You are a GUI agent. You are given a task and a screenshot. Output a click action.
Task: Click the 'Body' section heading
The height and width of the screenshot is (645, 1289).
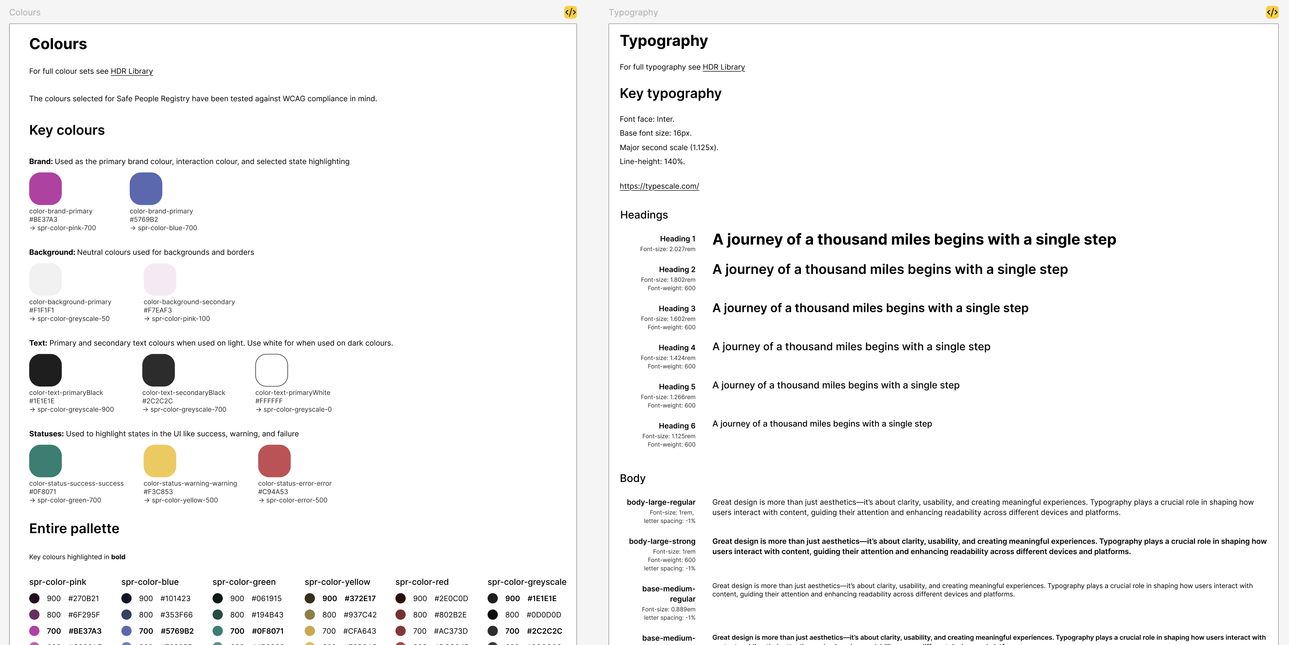[633, 478]
